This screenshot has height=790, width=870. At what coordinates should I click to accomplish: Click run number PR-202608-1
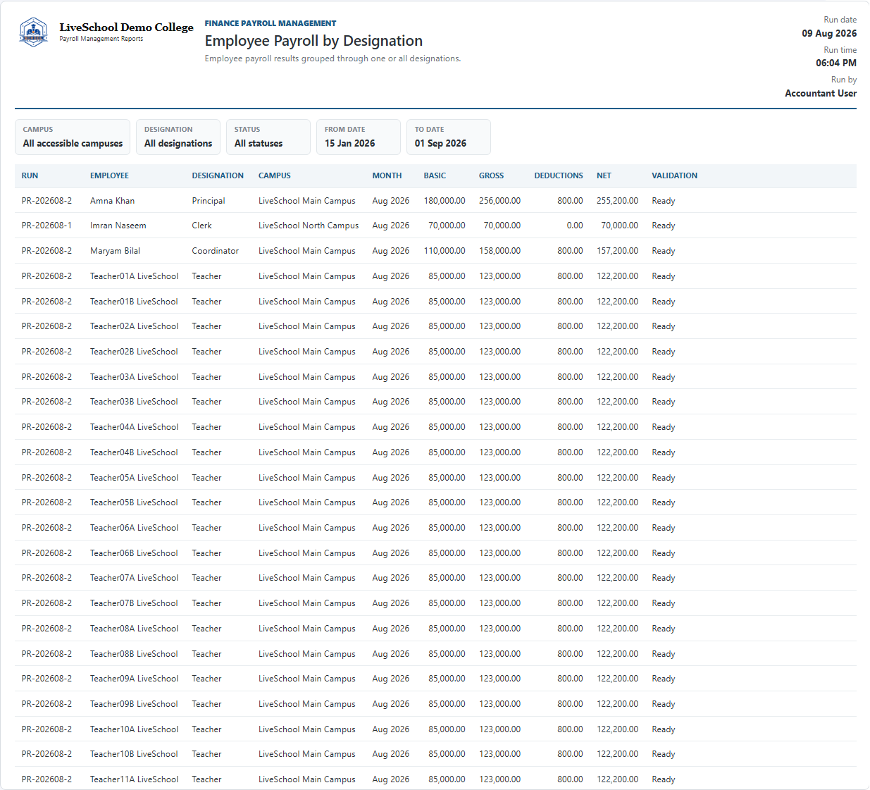pyautogui.click(x=46, y=226)
